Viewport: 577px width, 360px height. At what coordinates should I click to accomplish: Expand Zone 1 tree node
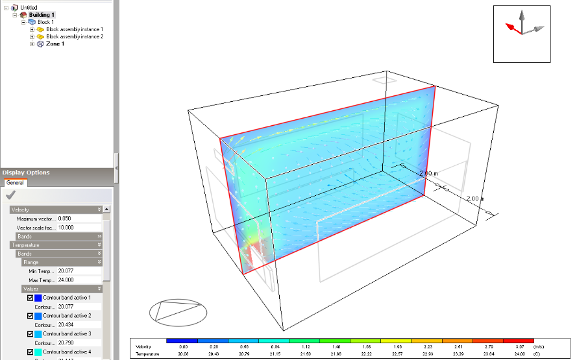32,44
